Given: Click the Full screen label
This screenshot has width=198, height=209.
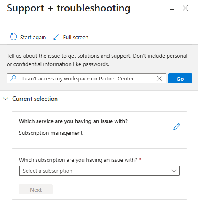Looking at the screenshot, I should (76, 38).
